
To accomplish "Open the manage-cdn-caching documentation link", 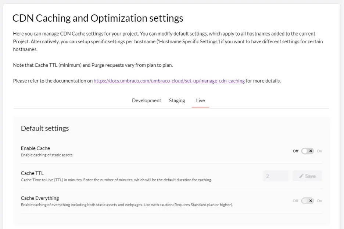I will 169,81.
